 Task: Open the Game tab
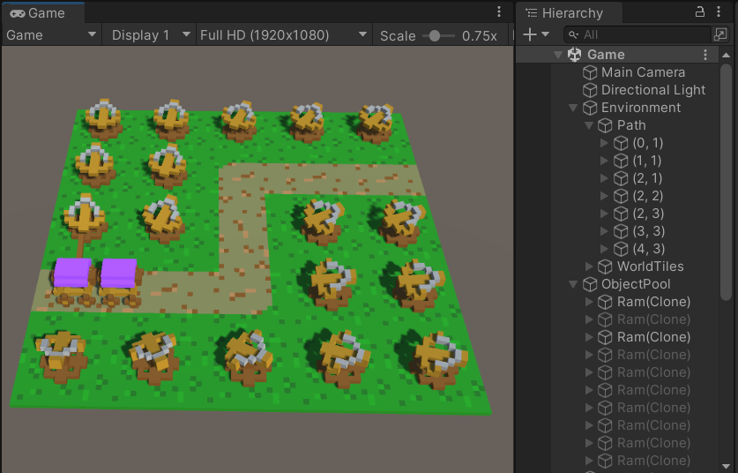coord(42,12)
